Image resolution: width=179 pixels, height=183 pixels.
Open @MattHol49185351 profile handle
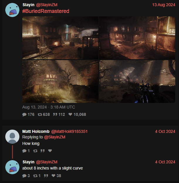[69, 131]
